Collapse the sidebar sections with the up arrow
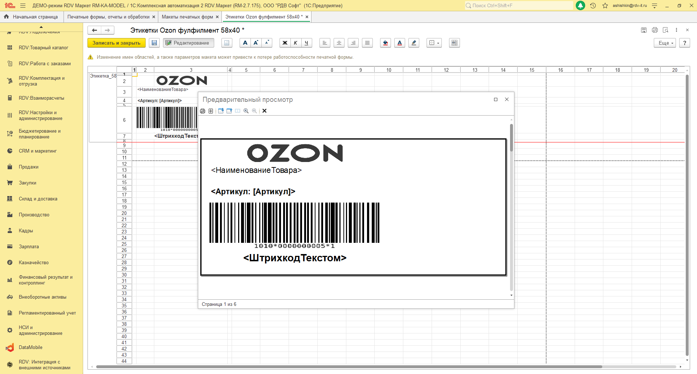 [x=41, y=27]
